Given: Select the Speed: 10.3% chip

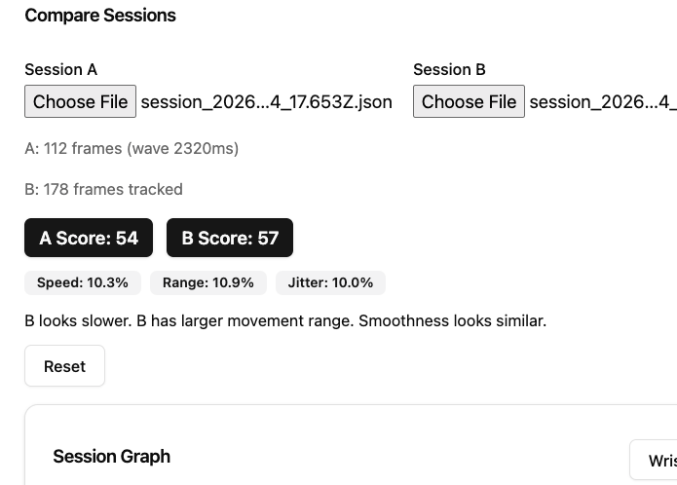Looking at the screenshot, I should (x=83, y=282).
